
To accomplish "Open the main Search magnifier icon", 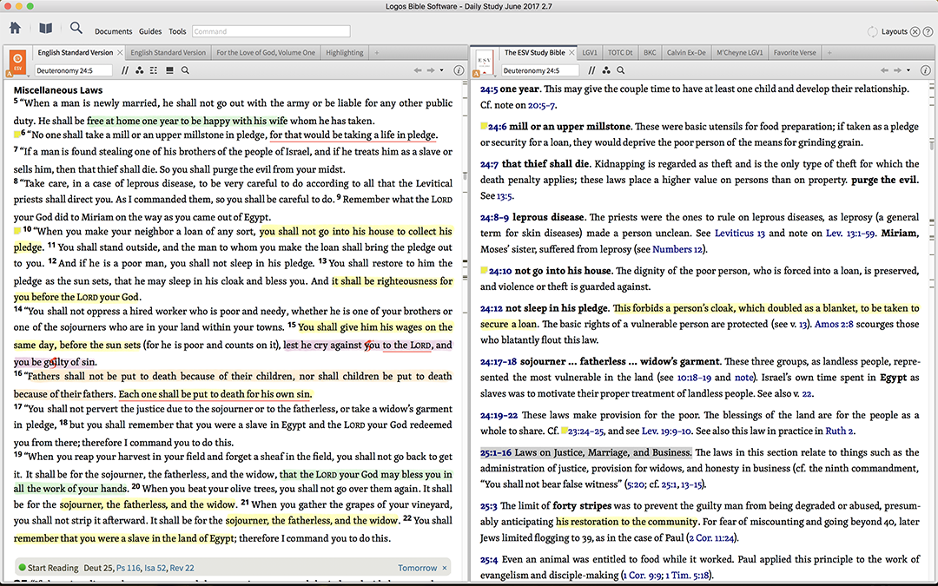I will tap(76, 28).
